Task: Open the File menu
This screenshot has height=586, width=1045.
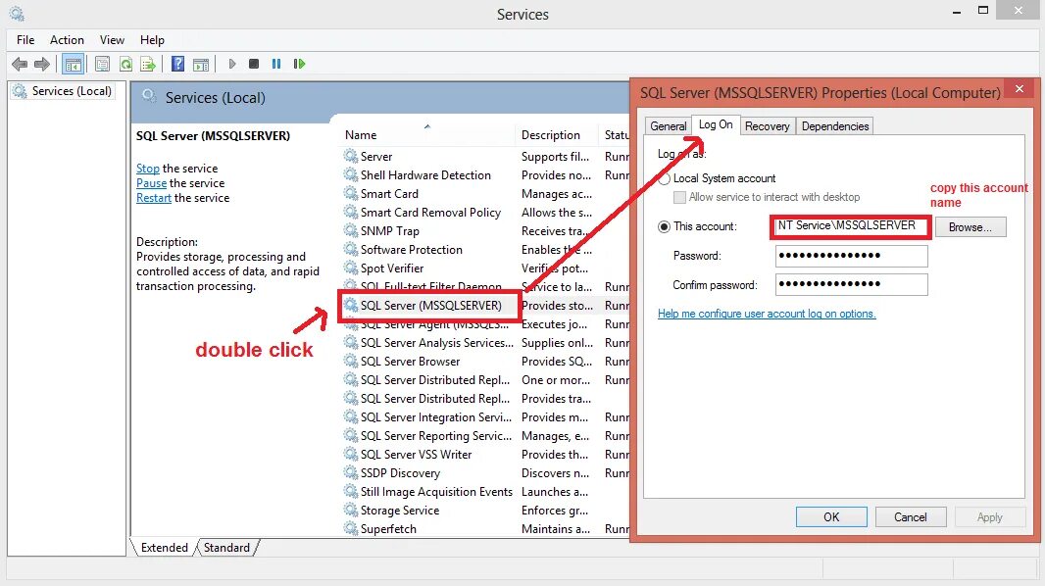Action: click(25, 40)
